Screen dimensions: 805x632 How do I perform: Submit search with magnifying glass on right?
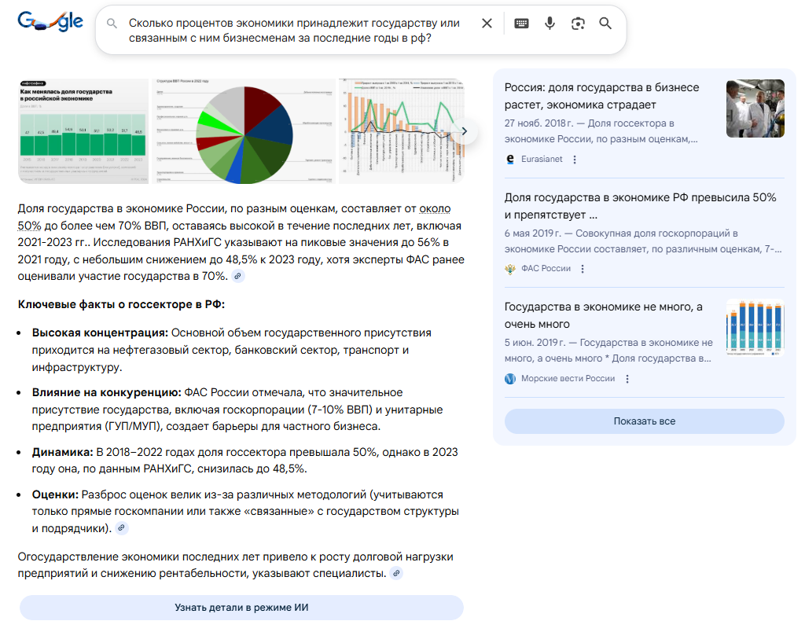(605, 24)
